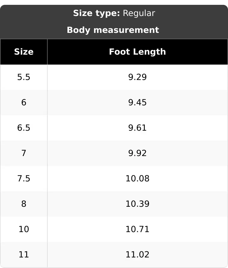Viewport: 228px width, 268px height.
Task: Select size 11 cell
Action: point(24,254)
